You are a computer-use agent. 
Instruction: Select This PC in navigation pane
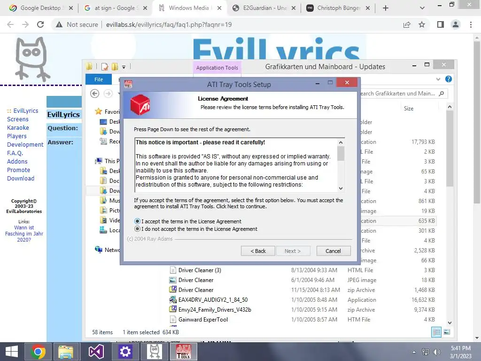click(108, 161)
